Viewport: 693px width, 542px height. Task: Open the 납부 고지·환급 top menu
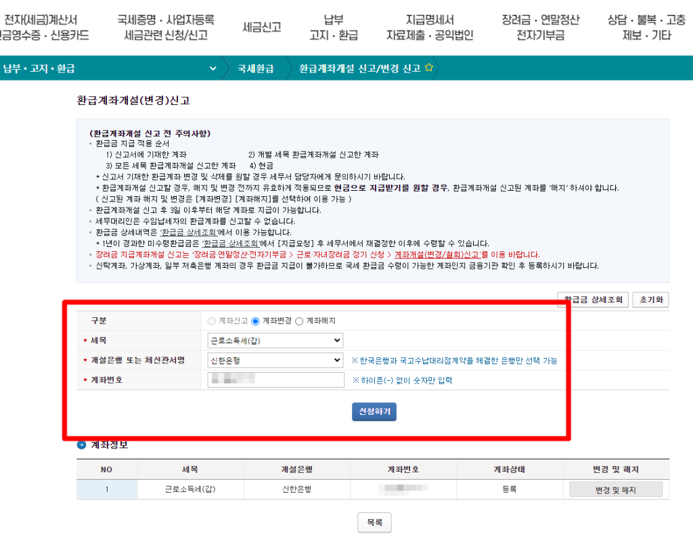pos(334,27)
